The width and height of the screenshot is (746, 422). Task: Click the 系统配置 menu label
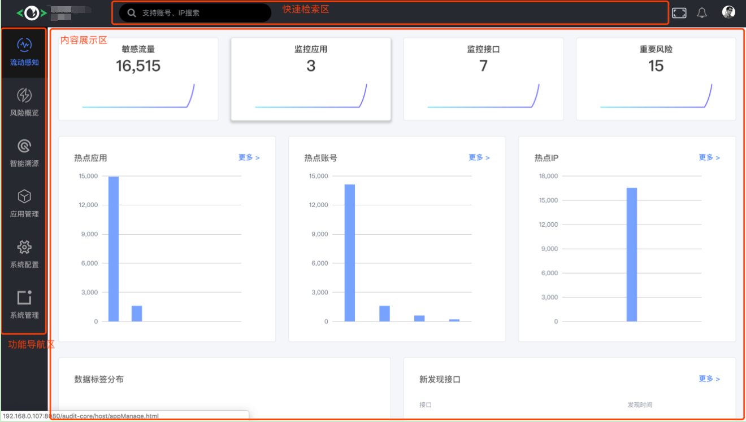[x=24, y=265]
